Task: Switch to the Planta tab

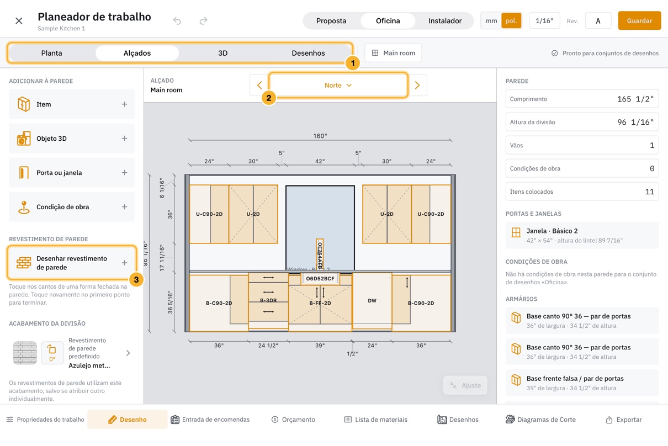Action: tap(51, 53)
